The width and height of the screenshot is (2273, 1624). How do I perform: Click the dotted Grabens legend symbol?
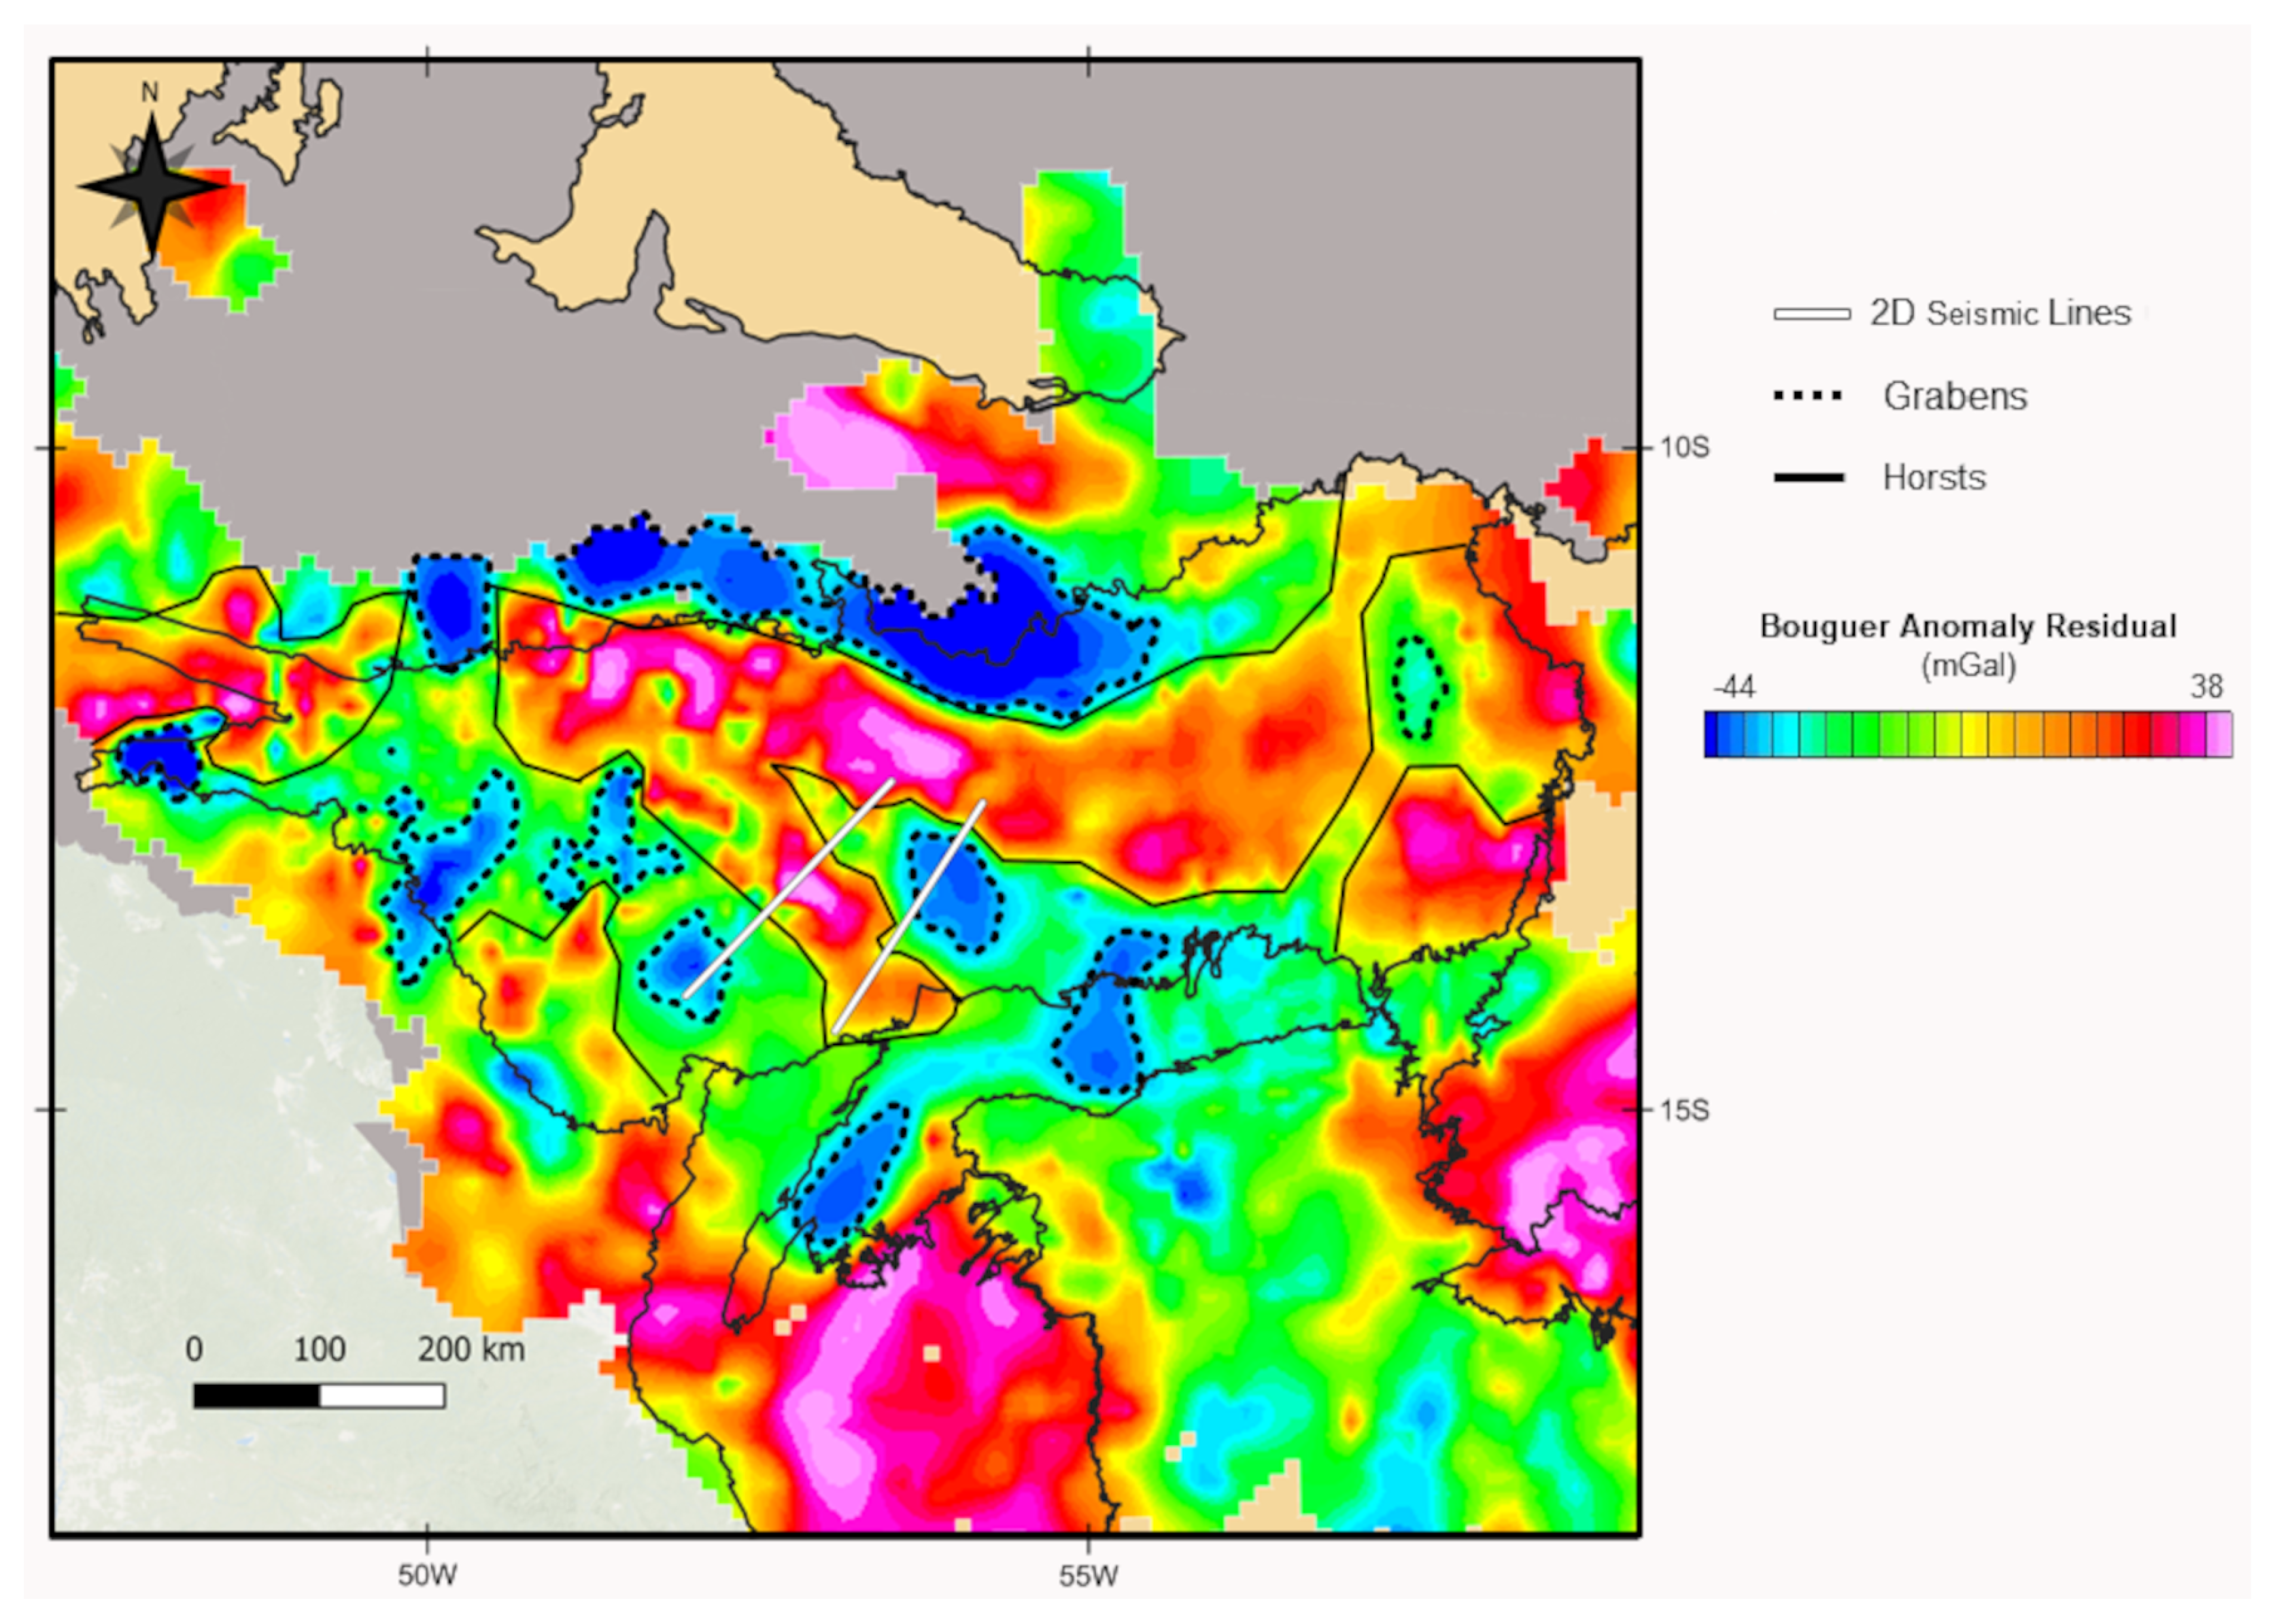pyautogui.click(x=1807, y=396)
